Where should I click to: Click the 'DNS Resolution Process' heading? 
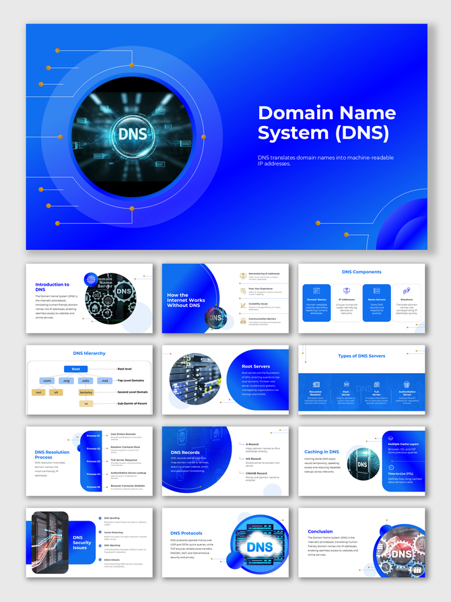pyautogui.click(x=52, y=455)
